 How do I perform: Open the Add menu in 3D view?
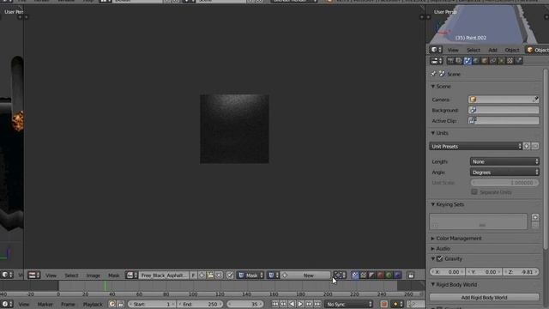pyautogui.click(x=492, y=50)
